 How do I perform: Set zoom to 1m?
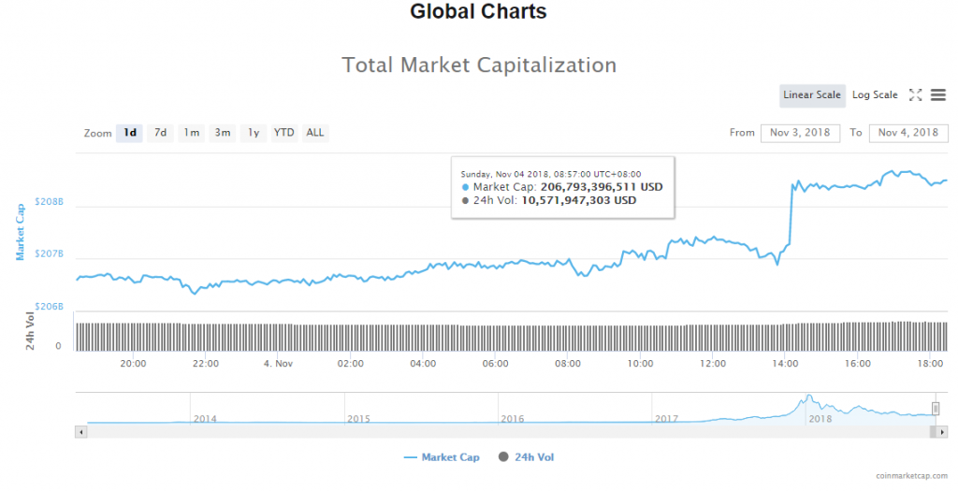pyautogui.click(x=191, y=133)
